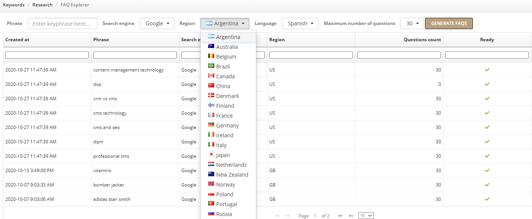Click ready checkmark for cms and seo
The height and width of the screenshot is (219, 532).
[x=487, y=127]
